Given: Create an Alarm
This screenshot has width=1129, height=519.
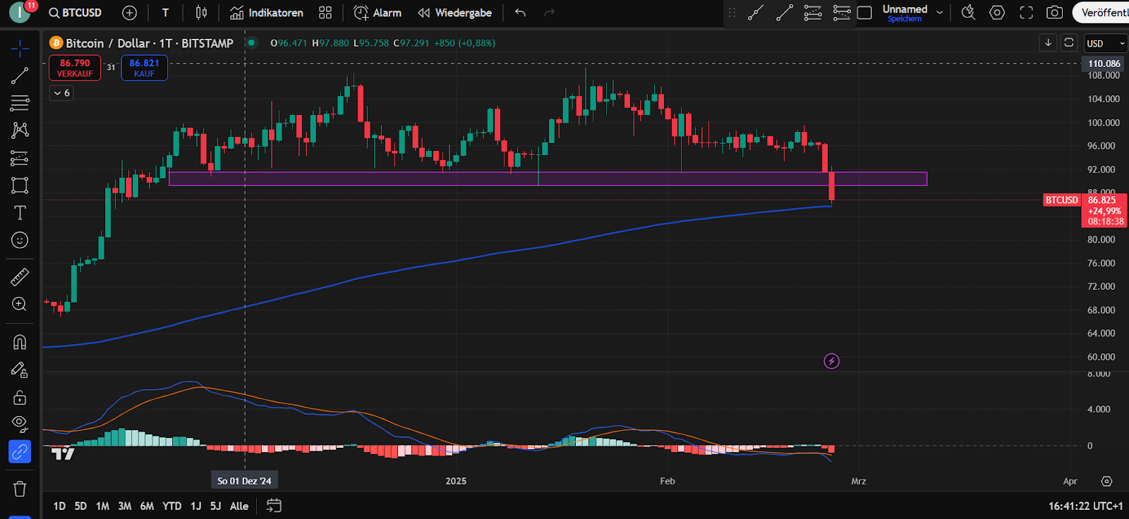Looking at the screenshot, I should coord(378,13).
